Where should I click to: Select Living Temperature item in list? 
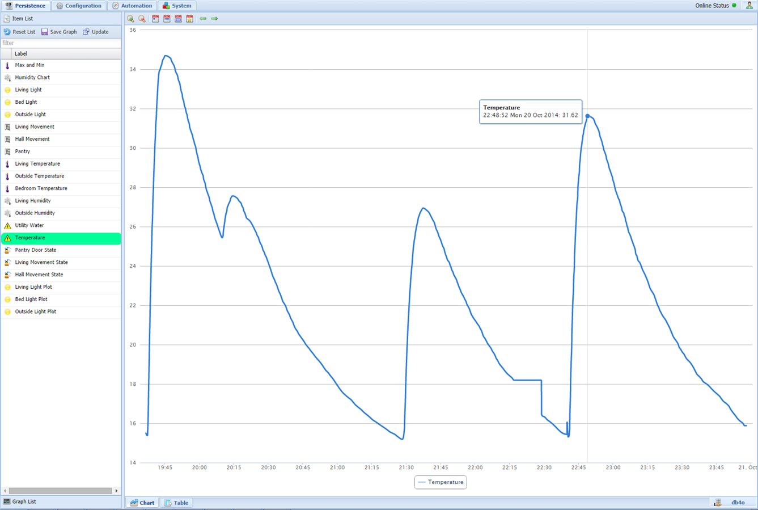click(x=37, y=164)
